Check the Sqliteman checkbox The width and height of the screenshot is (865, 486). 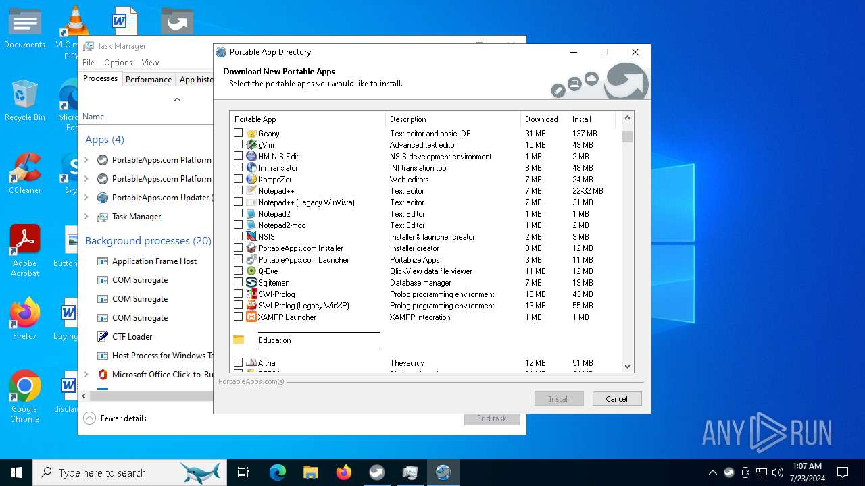(238, 282)
